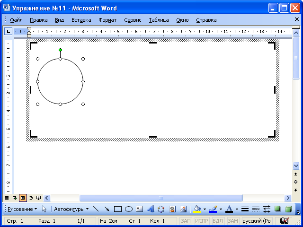Switch to Print Layout view
Viewport: 303px width, 227px height.
point(23,198)
